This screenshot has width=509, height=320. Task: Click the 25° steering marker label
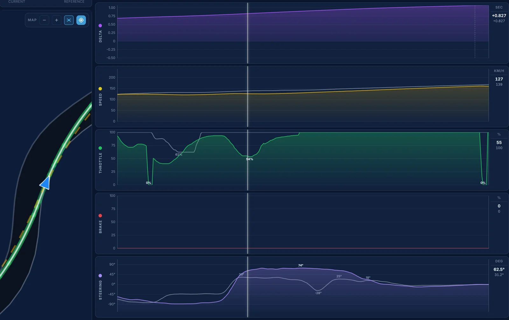pyautogui.click(x=339, y=276)
